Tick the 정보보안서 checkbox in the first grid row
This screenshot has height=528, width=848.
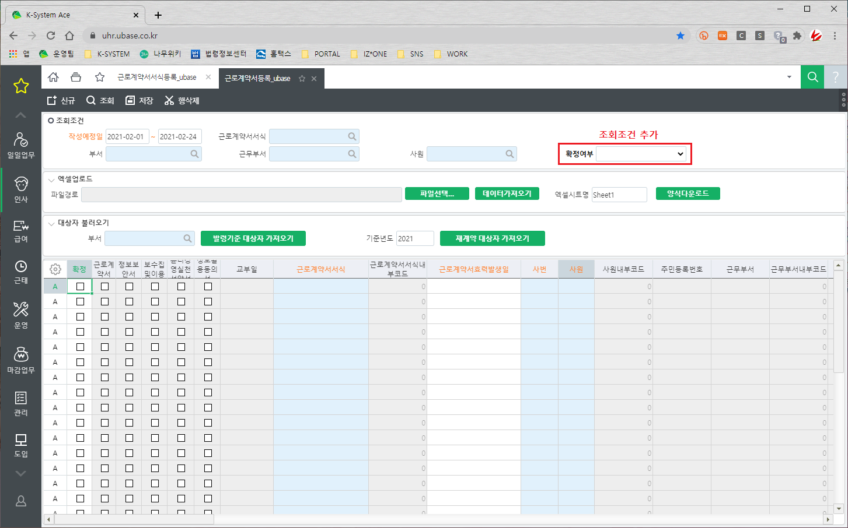129,286
